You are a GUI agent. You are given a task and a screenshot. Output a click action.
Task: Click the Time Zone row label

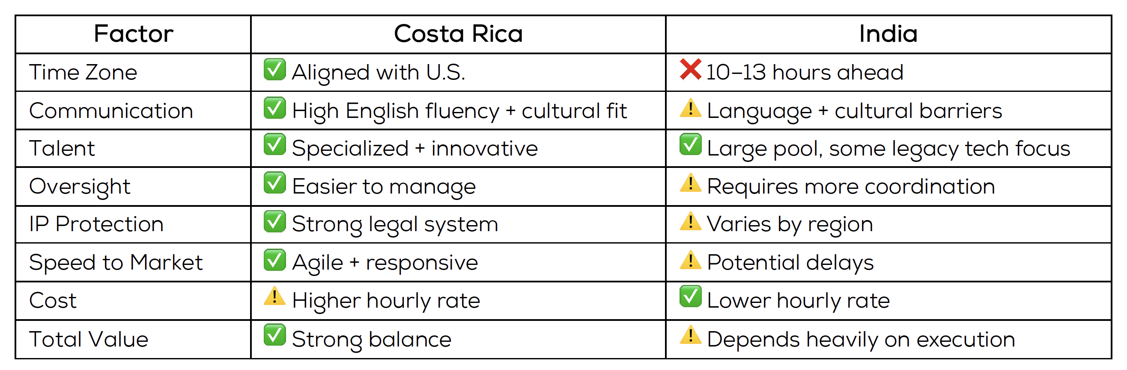pyautogui.click(x=83, y=72)
